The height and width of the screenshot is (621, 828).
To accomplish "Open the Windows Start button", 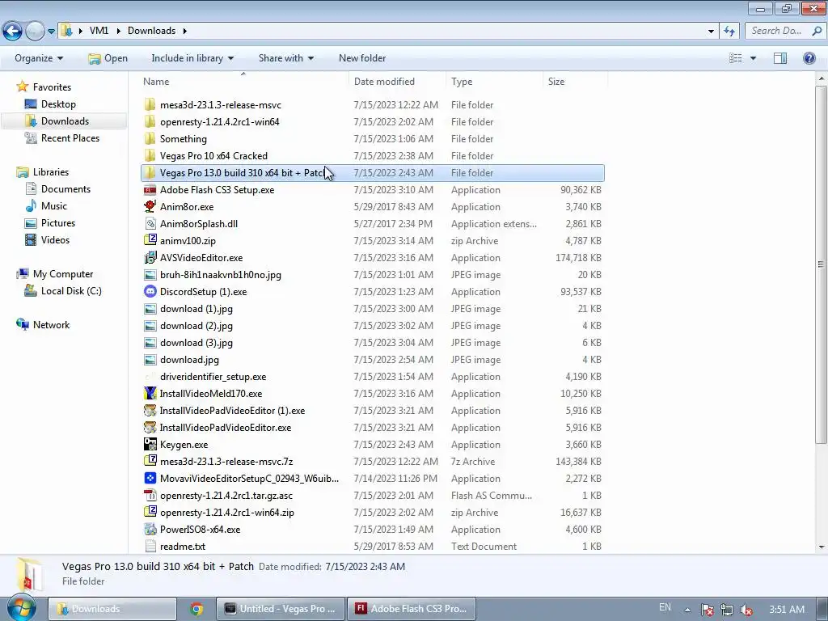I will coord(22,608).
